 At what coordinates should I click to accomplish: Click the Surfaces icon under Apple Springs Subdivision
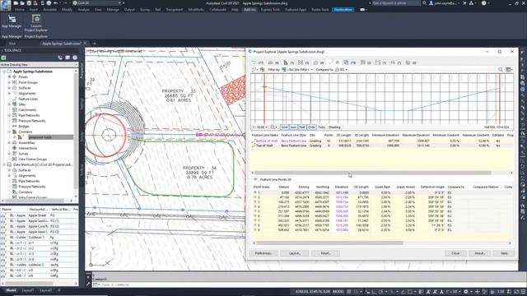pyautogui.click(x=15, y=88)
